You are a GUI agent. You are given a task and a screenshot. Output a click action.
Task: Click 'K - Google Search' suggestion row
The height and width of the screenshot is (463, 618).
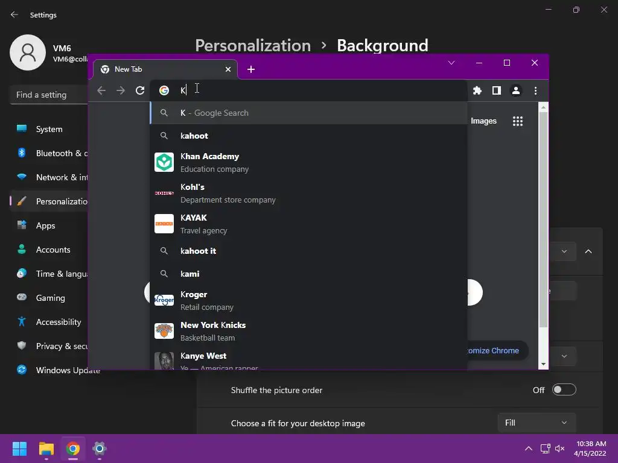tap(308, 113)
